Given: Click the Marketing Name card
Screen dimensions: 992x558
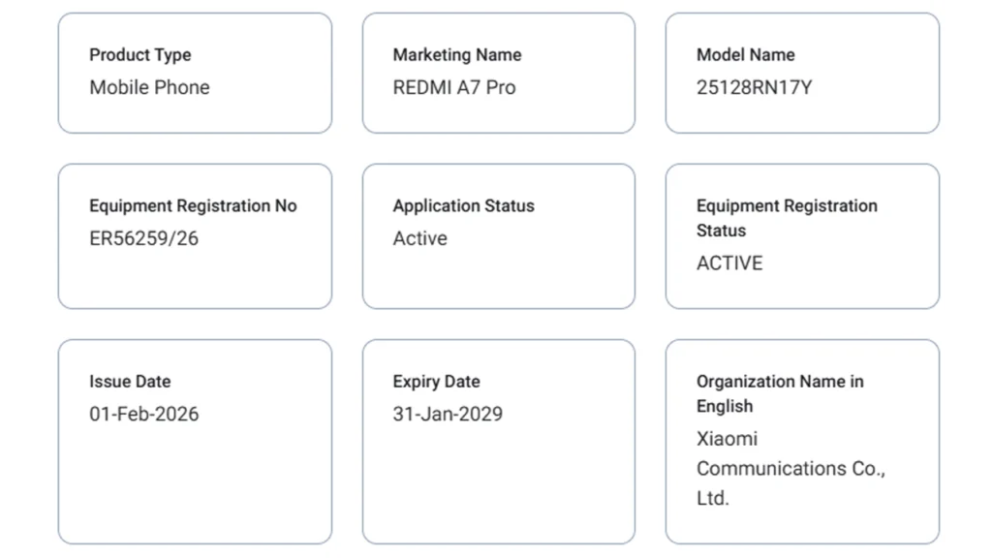Looking at the screenshot, I should coord(498,73).
